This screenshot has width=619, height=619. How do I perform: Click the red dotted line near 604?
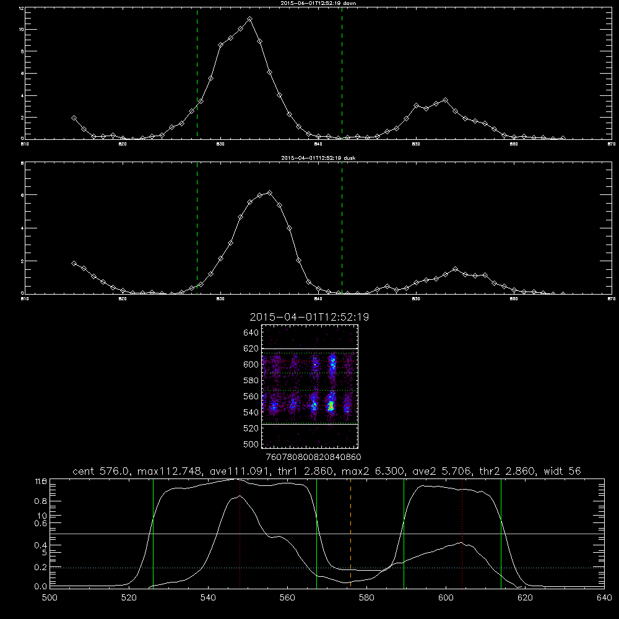coord(462,533)
